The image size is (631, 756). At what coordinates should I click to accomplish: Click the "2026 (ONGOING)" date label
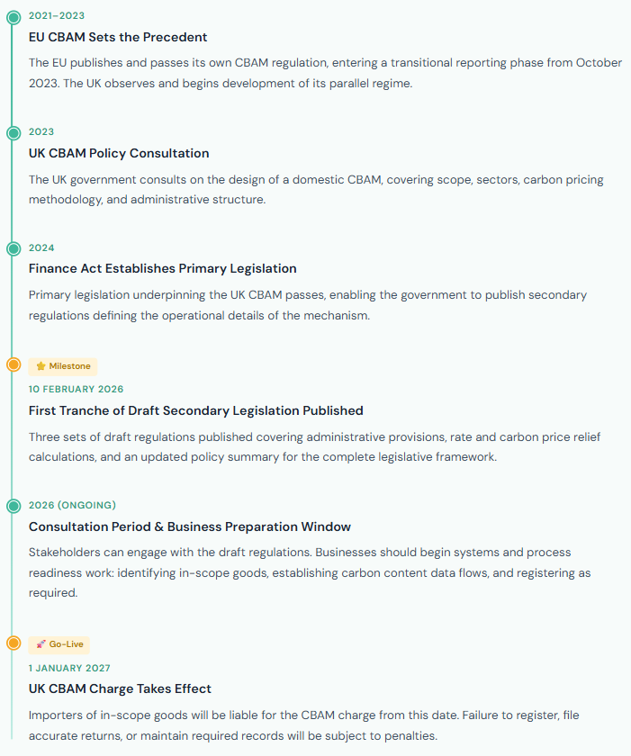(72, 505)
